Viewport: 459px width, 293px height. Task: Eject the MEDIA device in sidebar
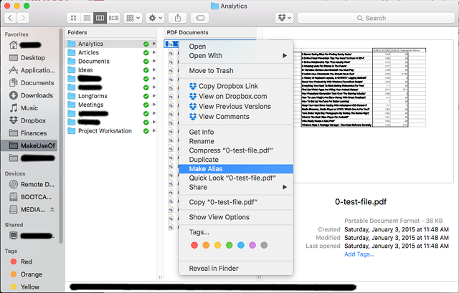coord(51,209)
